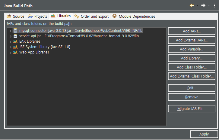Select the Web App Libraries label
This screenshot has width=219, height=140.
[34, 52]
